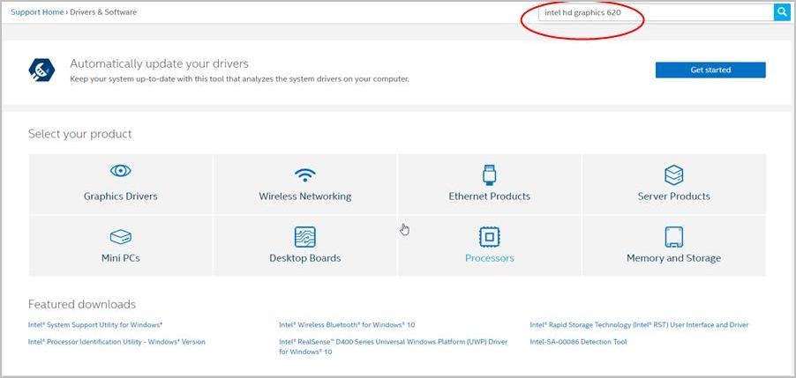Screen dimensions: 796x378
Task: Click the blue search magnifier button
Action: pos(781,12)
